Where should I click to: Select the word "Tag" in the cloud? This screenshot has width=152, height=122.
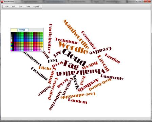tap(71, 65)
